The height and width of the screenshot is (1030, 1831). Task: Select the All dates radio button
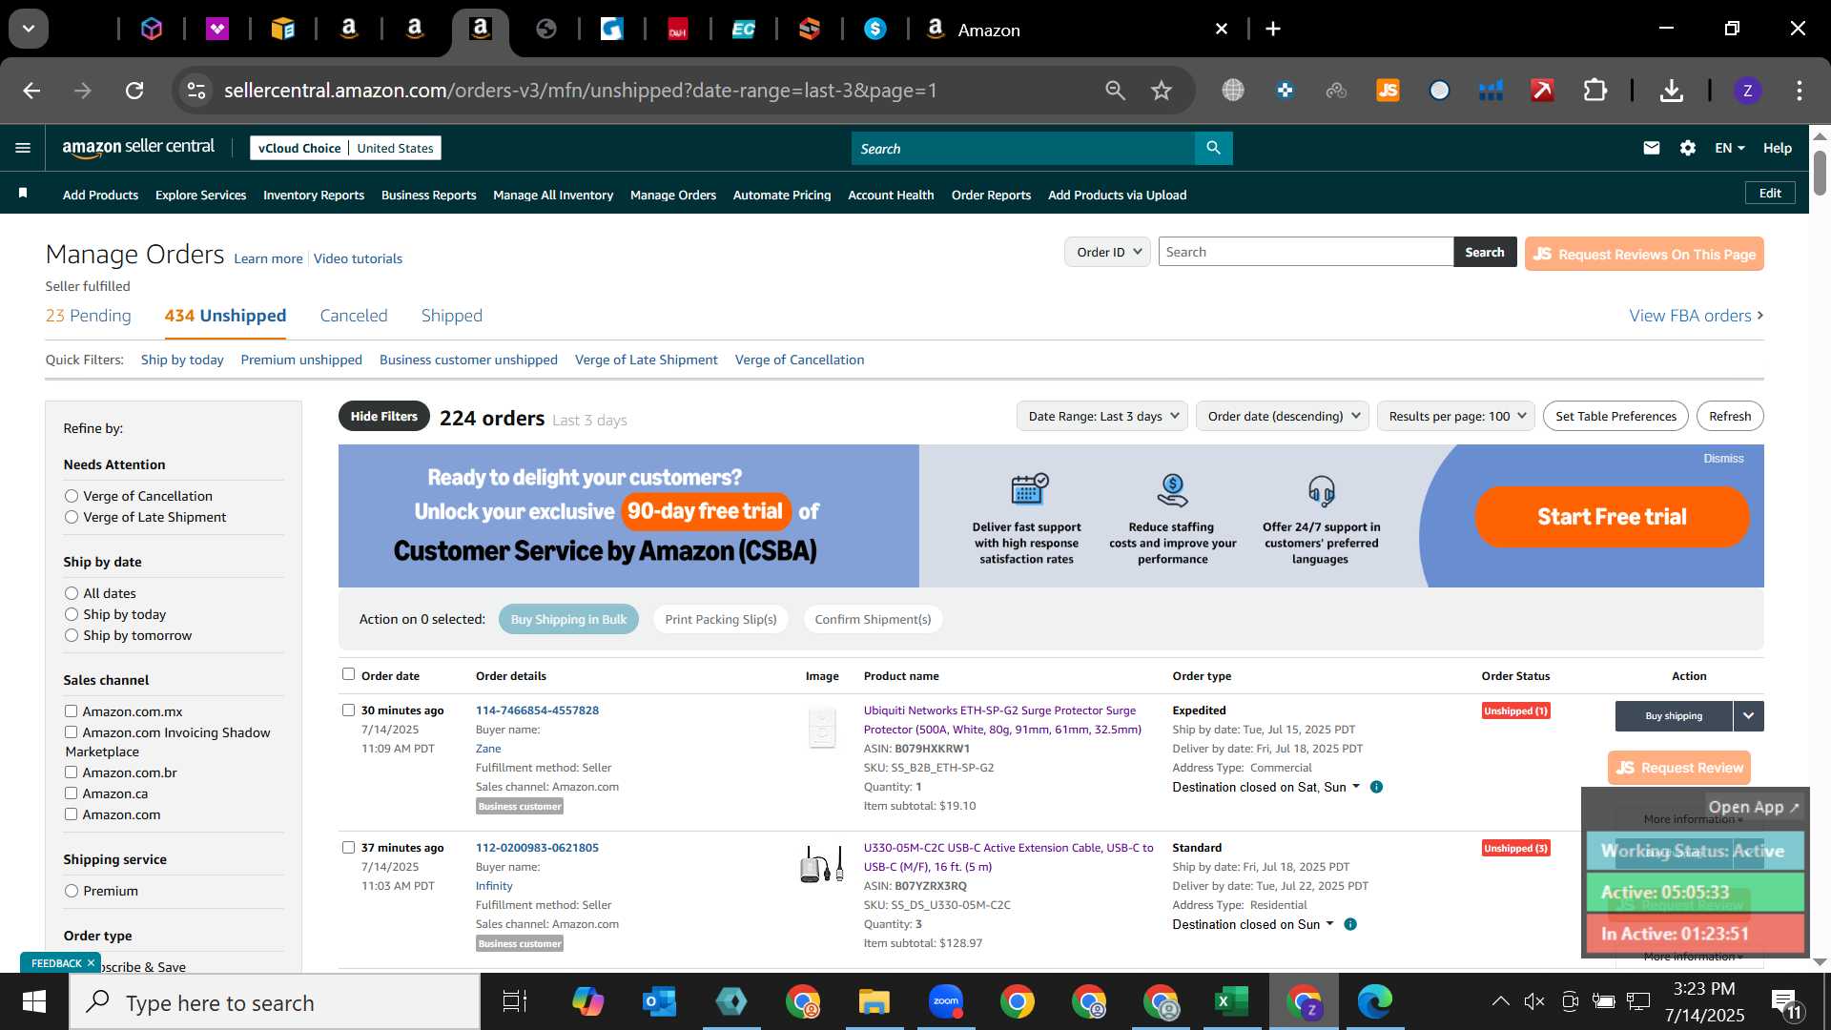click(72, 593)
